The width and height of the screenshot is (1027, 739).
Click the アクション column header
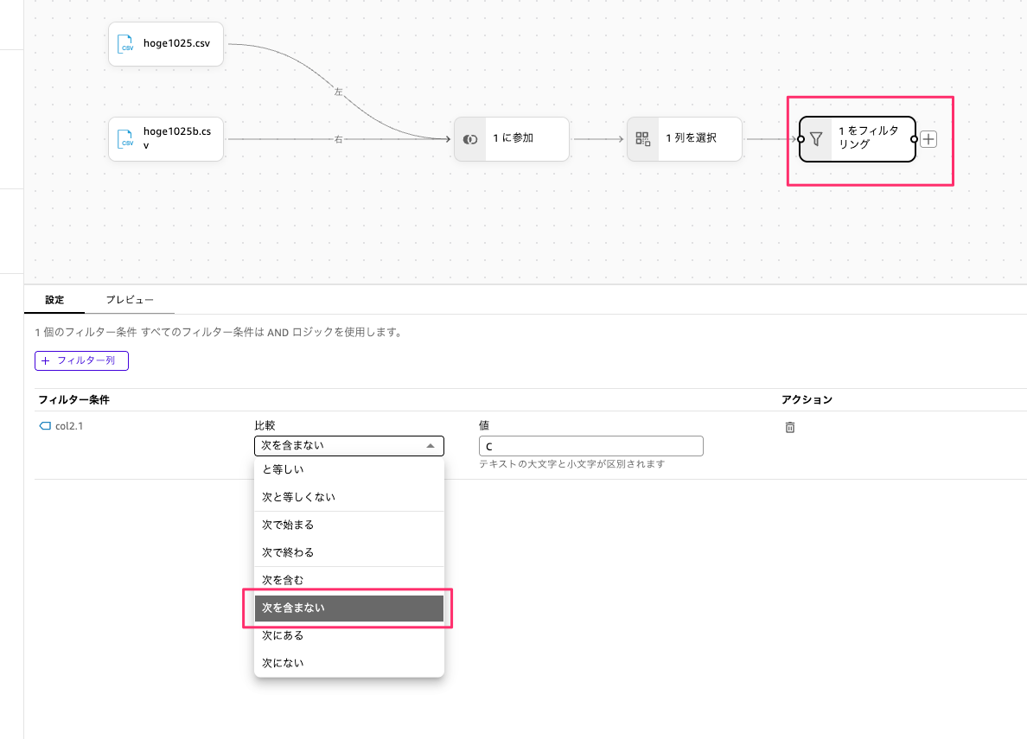click(x=807, y=399)
